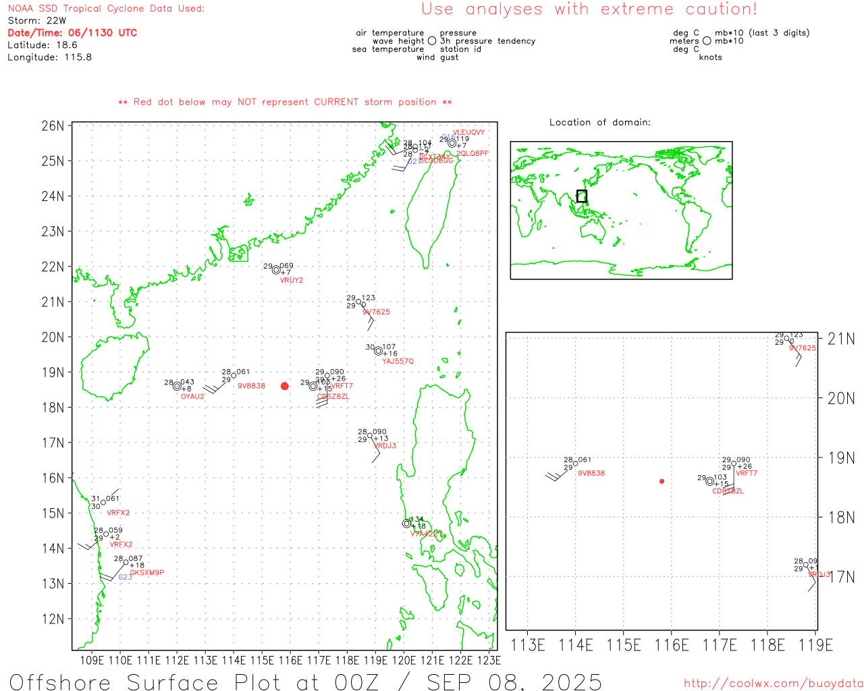This screenshot has width=864, height=691.
Task: Click the blue G27 gust label
Action: click(414, 161)
